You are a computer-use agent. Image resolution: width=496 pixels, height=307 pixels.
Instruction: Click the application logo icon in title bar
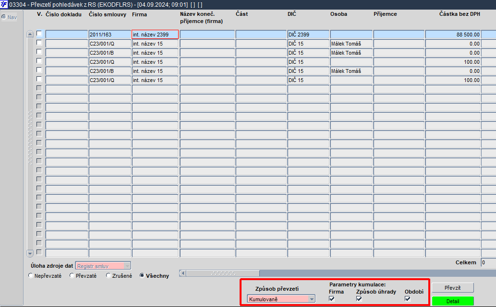4,4
